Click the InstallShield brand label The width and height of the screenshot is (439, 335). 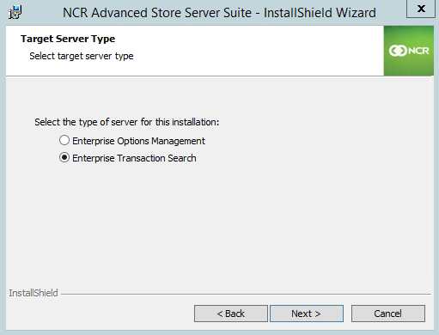click(34, 293)
